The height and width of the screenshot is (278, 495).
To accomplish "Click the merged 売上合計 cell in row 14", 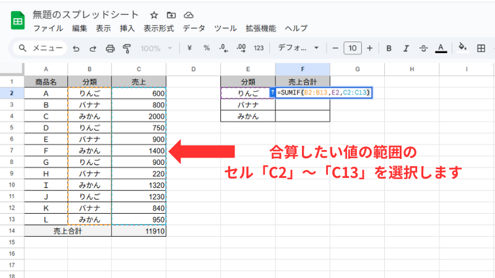I will pyautogui.click(x=67, y=231).
